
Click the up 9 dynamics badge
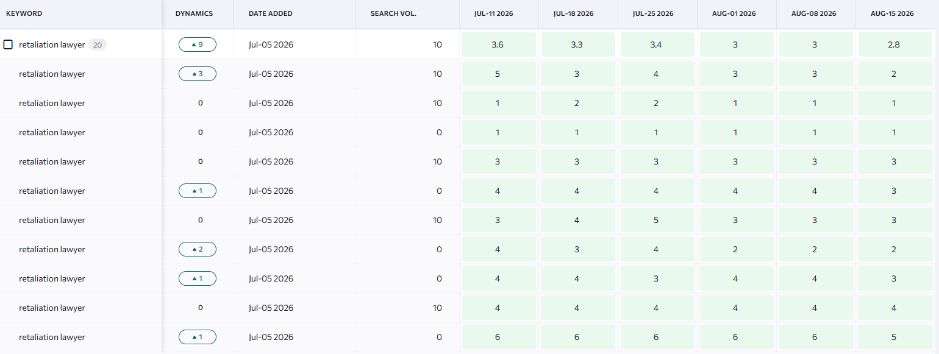[198, 44]
